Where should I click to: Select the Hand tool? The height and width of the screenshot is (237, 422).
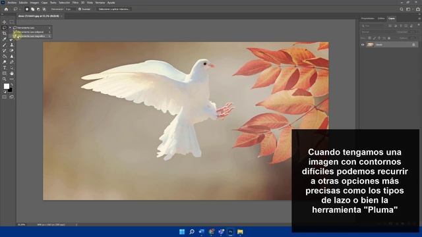[12, 73]
